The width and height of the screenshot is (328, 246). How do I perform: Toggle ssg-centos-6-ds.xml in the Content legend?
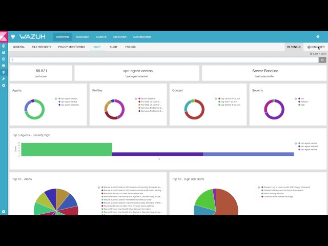pyautogui.click(x=229, y=98)
